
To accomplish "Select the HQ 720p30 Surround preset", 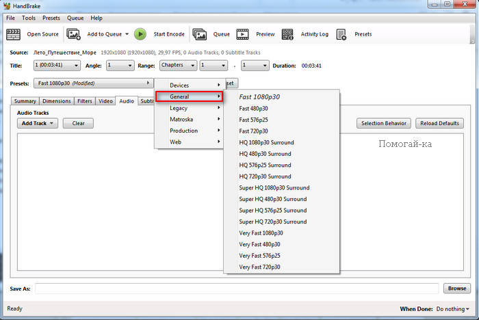I will click(x=281, y=176).
